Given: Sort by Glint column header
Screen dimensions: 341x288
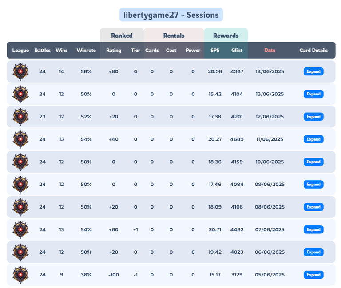Looking at the screenshot, I should [x=237, y=51].
